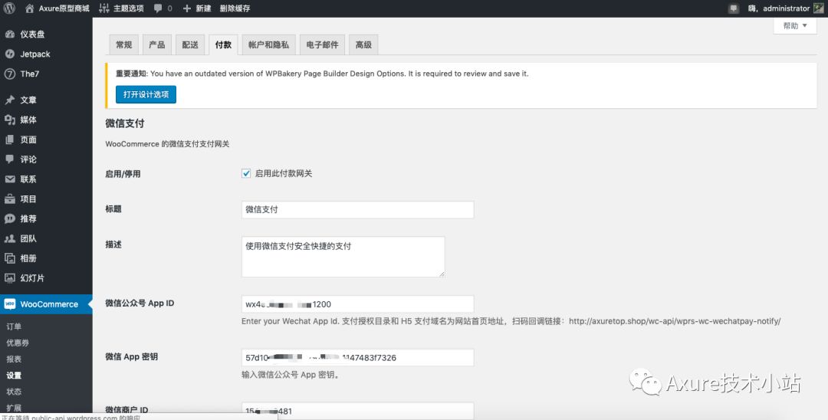Toggle the 启用此付款网关 checkbox
828x420 pixels.
click(246, 173)
